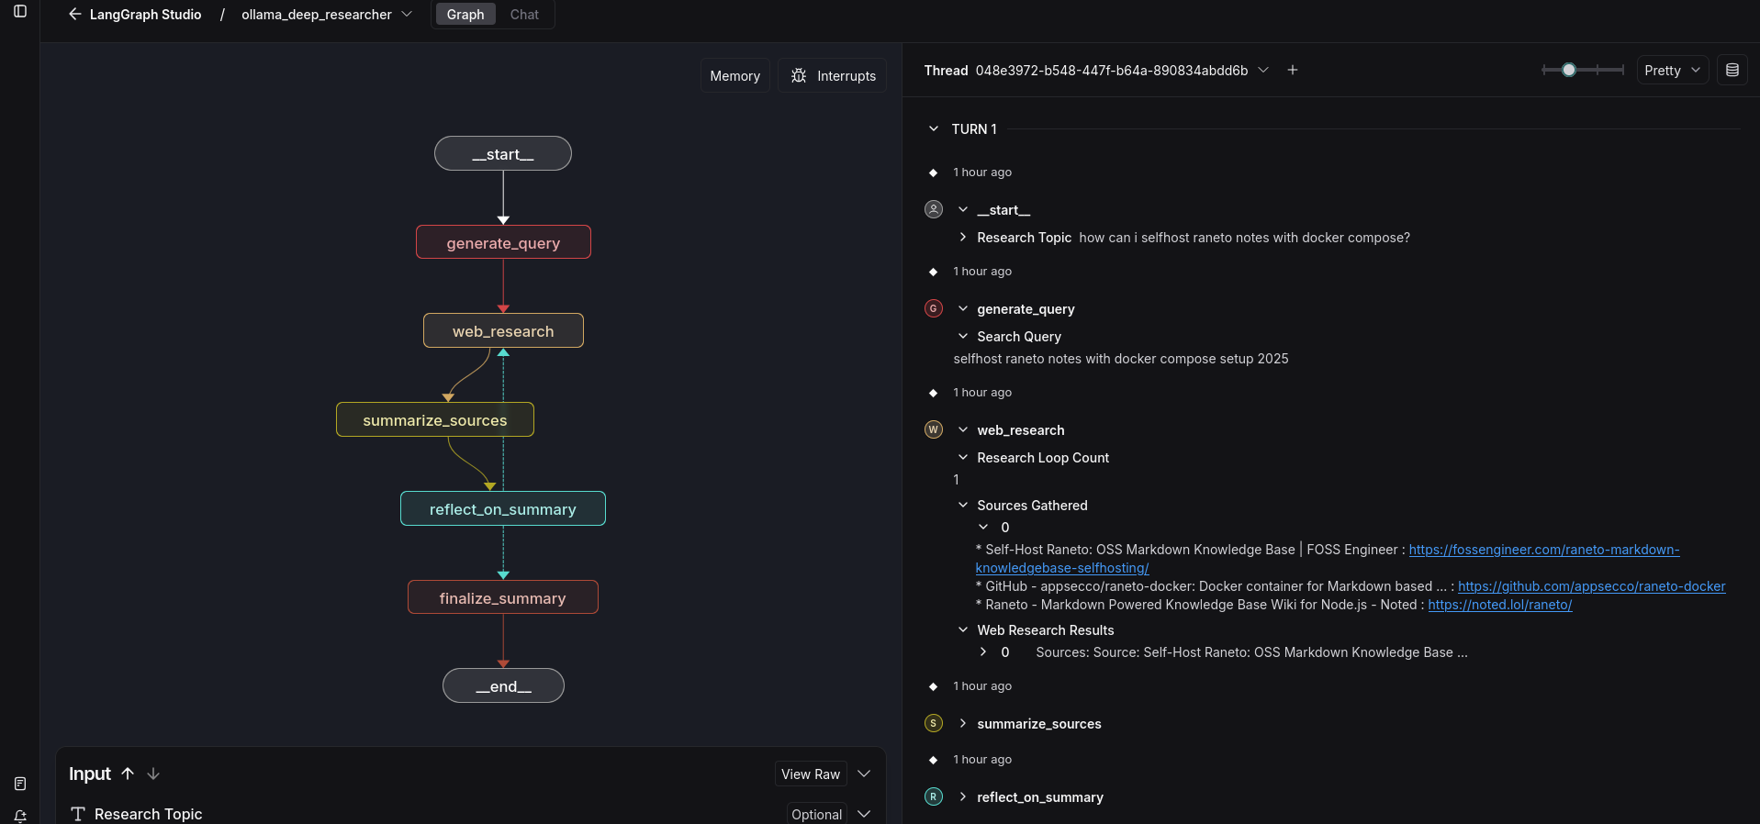This screenshot has width=1760, height=824.
Task: Click the down arrow next to Input
Action: [153, 774]
